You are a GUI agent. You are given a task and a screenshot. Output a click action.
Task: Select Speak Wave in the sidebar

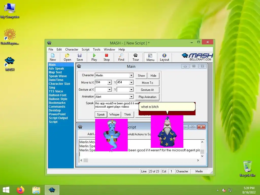pyautogui.click(x=58, y=76)
